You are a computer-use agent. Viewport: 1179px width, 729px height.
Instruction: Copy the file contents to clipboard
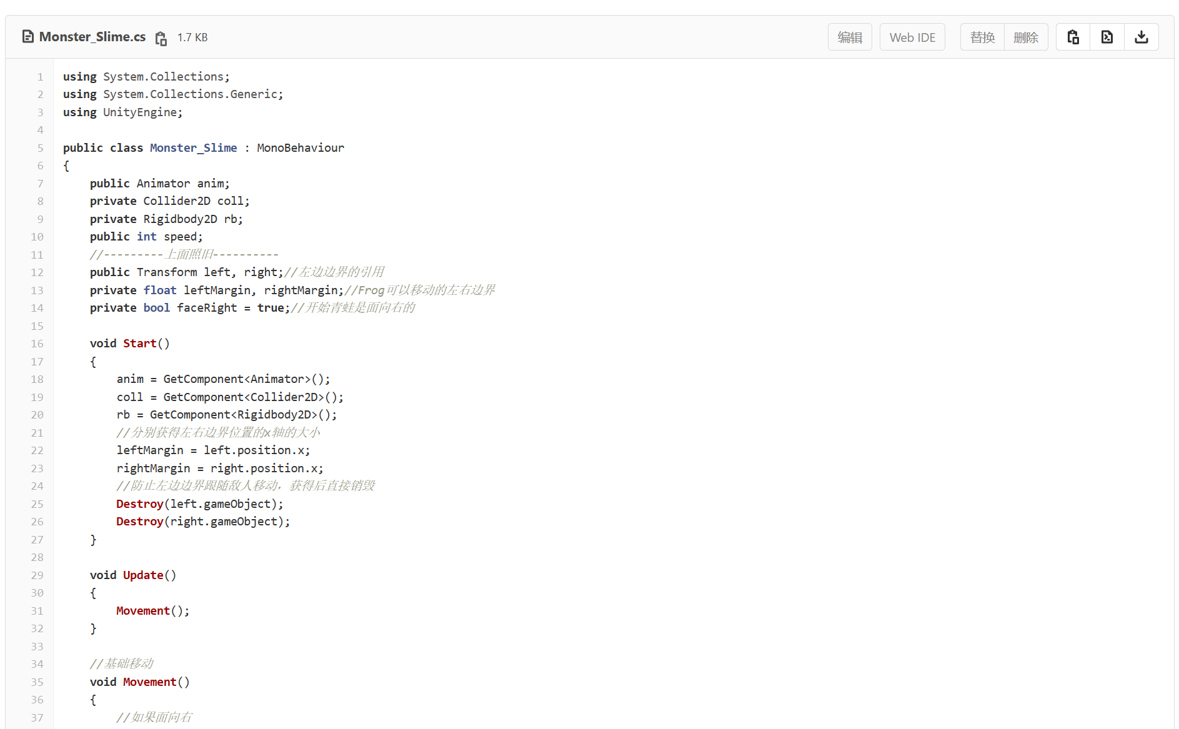click(1073, 37)
